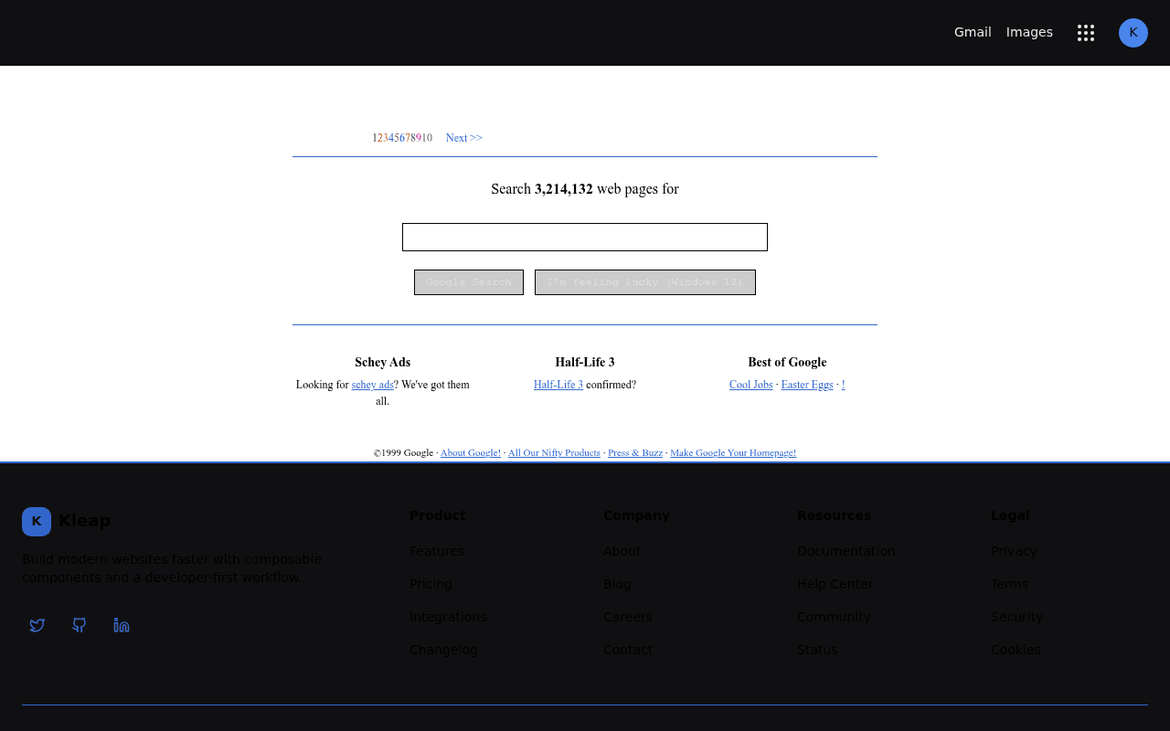Open About in the Company column
This screenshot has height=731, width=1170.
click(x=622, y=551)
